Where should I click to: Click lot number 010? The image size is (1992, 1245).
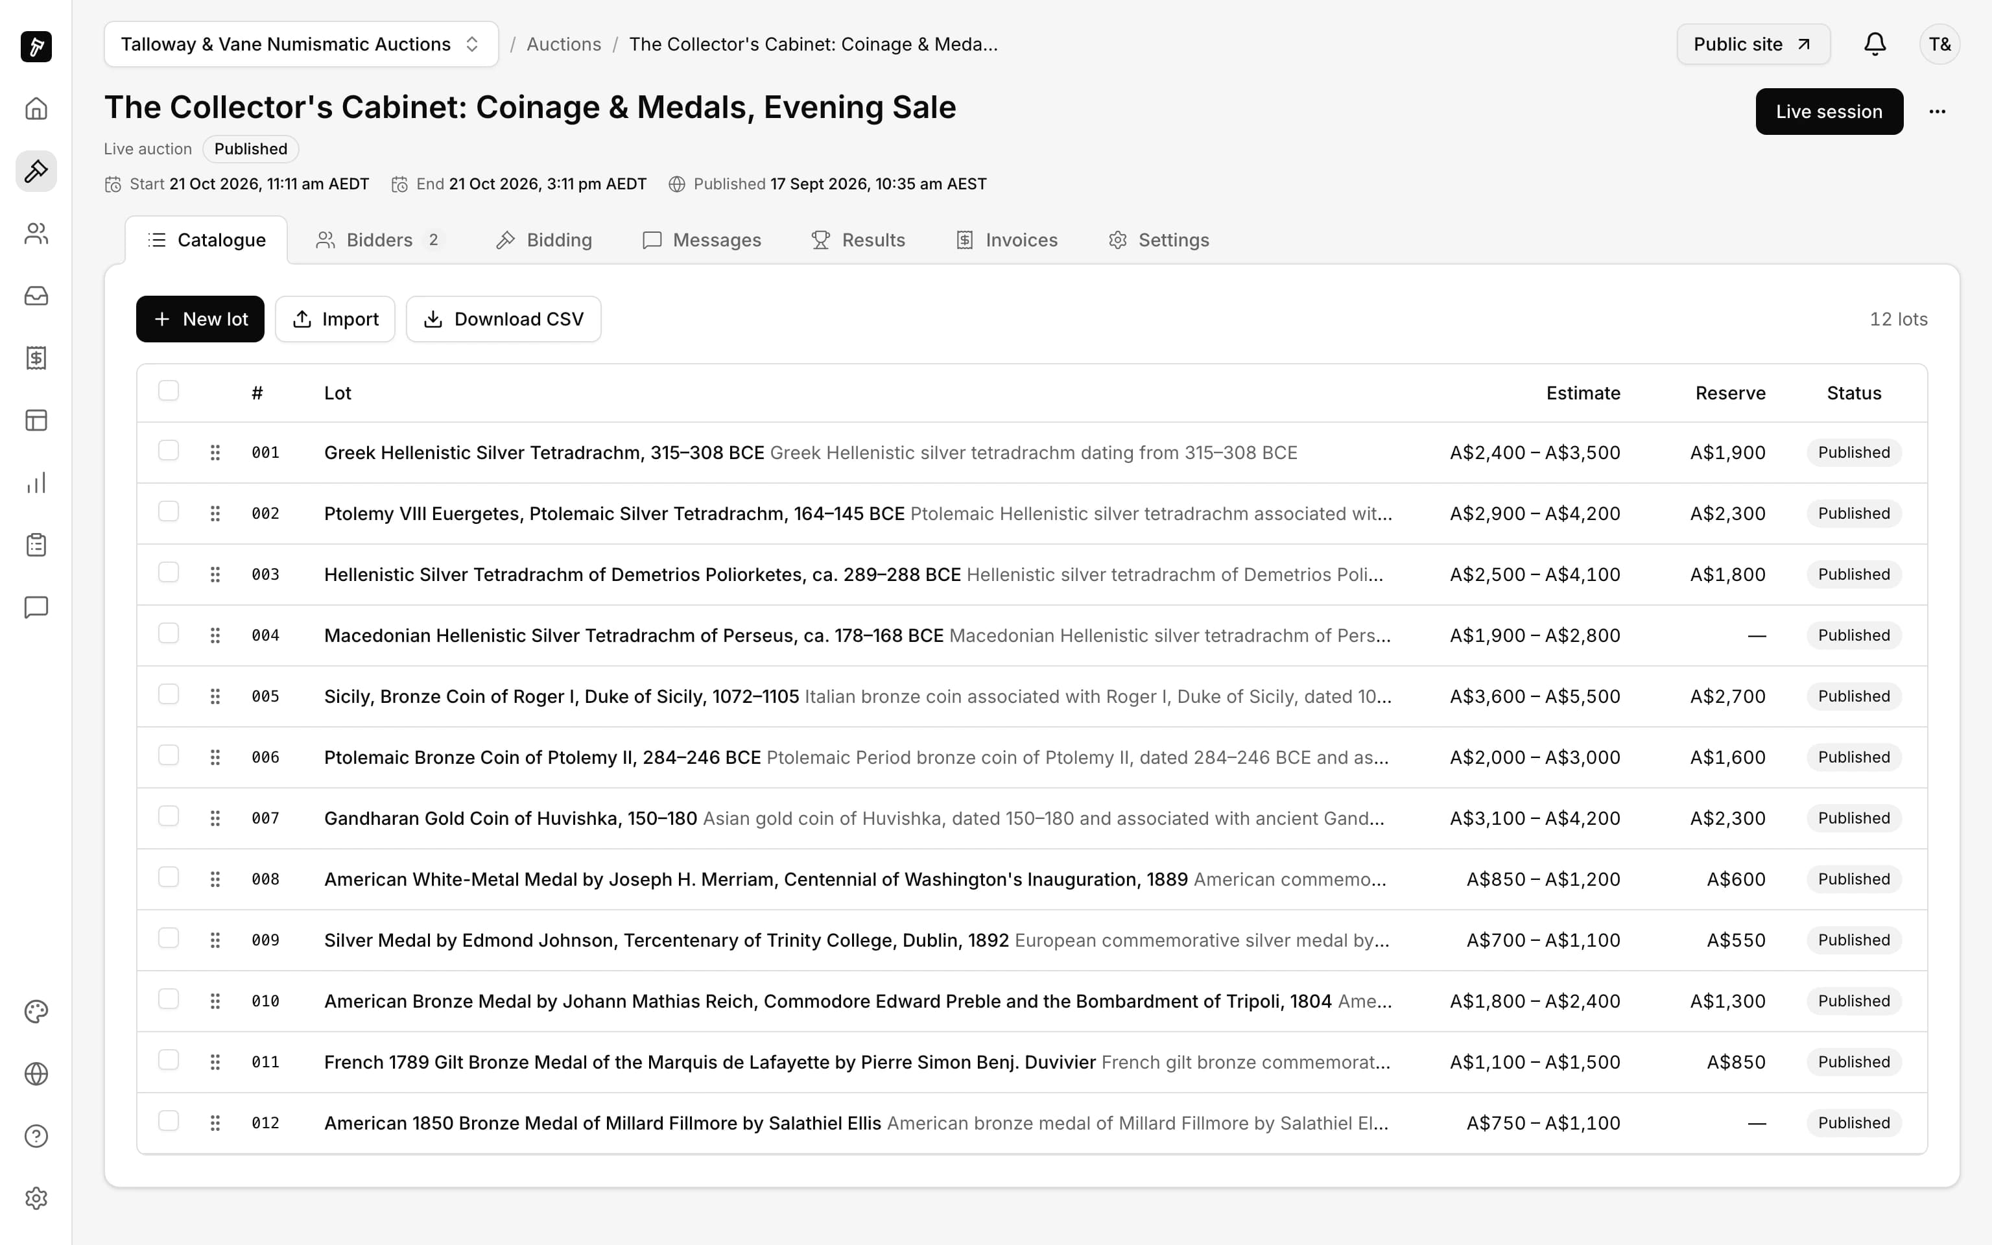coord(265,1001)
